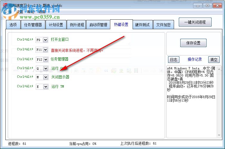Minimize the 电脑速度卫士 window
The image size is (225, 149).
point(198,6)
